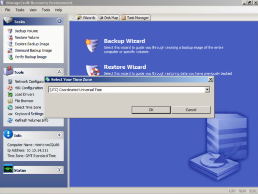Click the Tasks panel drive icon
Image resolution: width=258 pixels, height=194 pixels.
coord(8,20)
